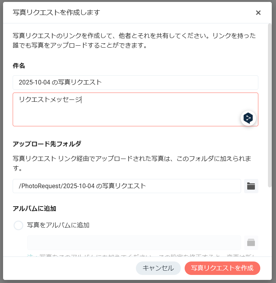Click the translator extension icon in message box

coord(248,118)
